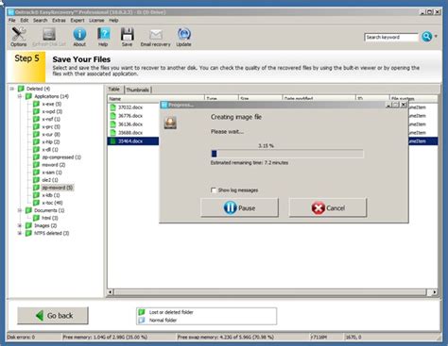Open the search keyword dropdown arrow
Image resolution: width=448 pixels, height=346 pixels.
tap(436, 37)
